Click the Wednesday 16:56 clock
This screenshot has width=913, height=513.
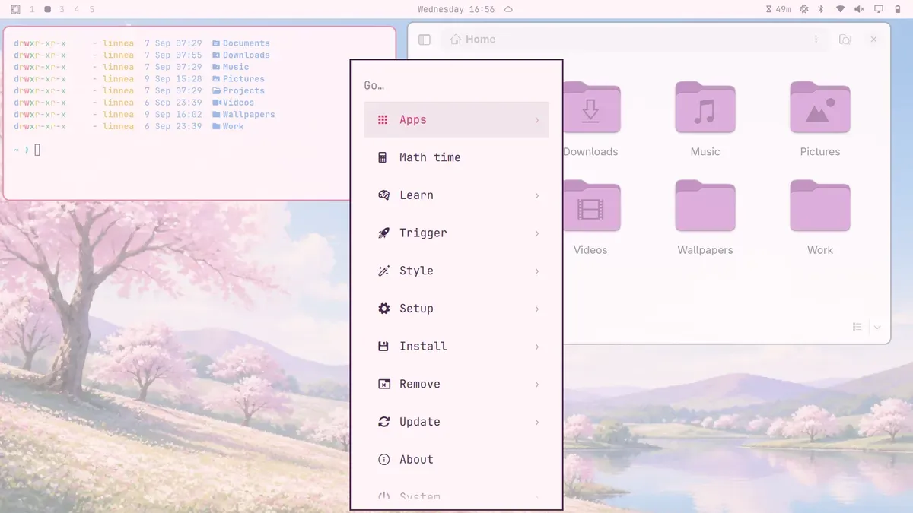click(x=456, y=9)
